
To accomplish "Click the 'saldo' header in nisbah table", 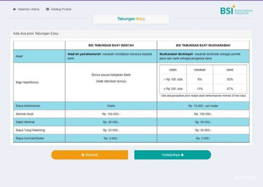I will point(173,70).
